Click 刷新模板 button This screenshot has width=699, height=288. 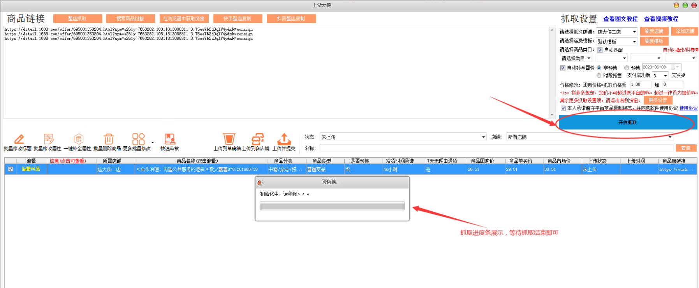[x=654, y=41]
